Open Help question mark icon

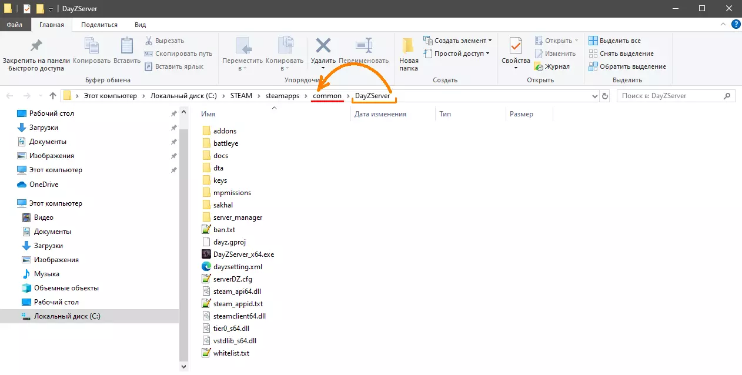736,24
